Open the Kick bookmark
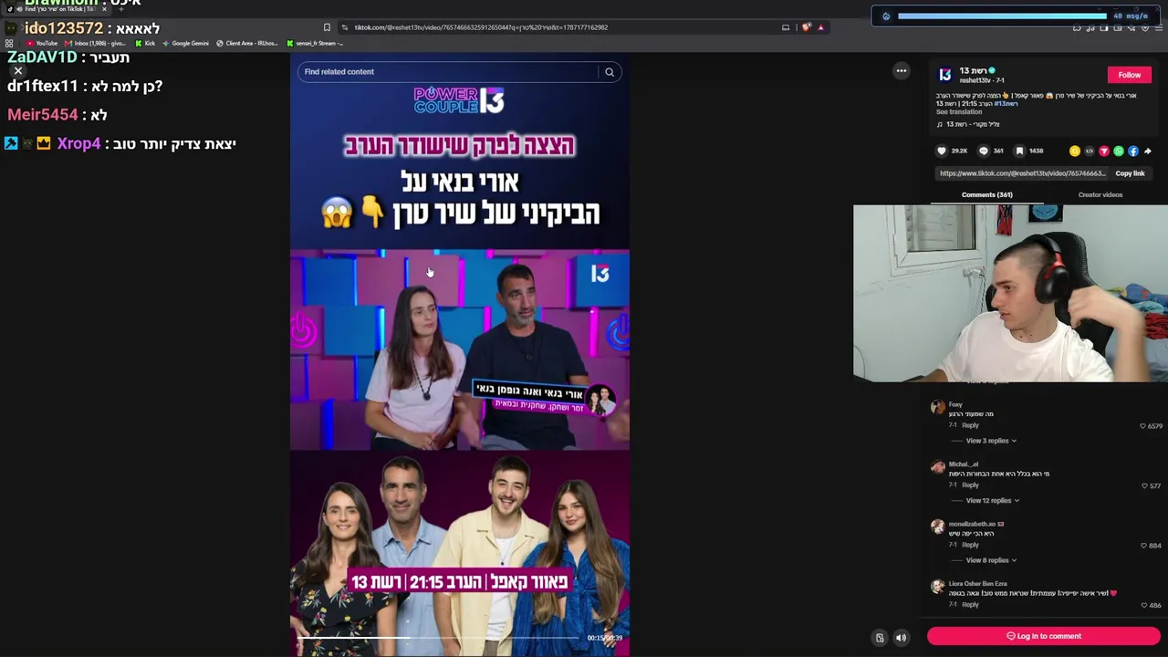1168x657 pixels. coord(146,43)
